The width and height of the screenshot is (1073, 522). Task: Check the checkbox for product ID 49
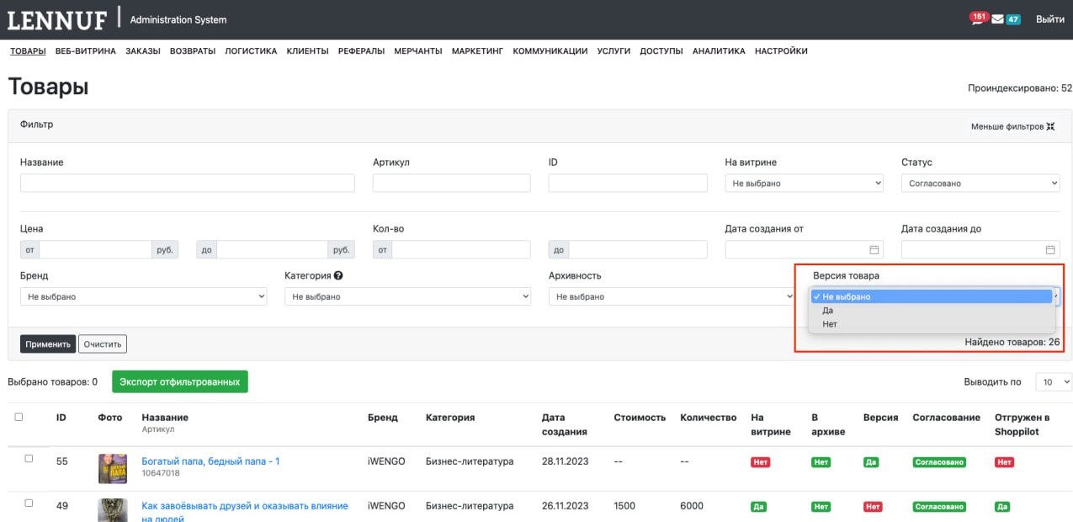click(x=29, y=503)
